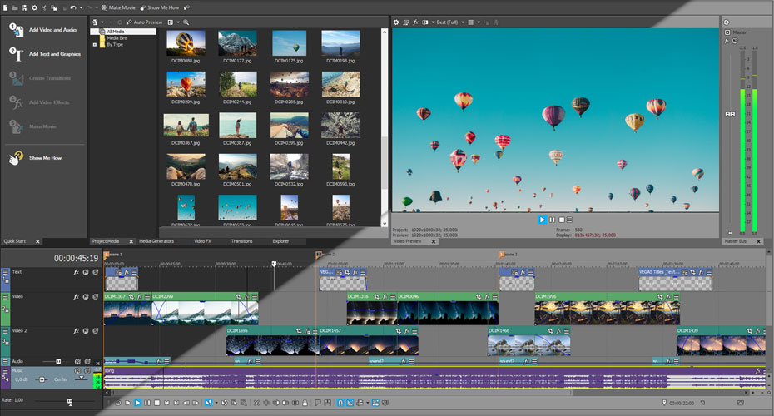This screenshot has height=416, width=774.
Task: Open the undo history dropdown arrow
Action: pos(81,7)
